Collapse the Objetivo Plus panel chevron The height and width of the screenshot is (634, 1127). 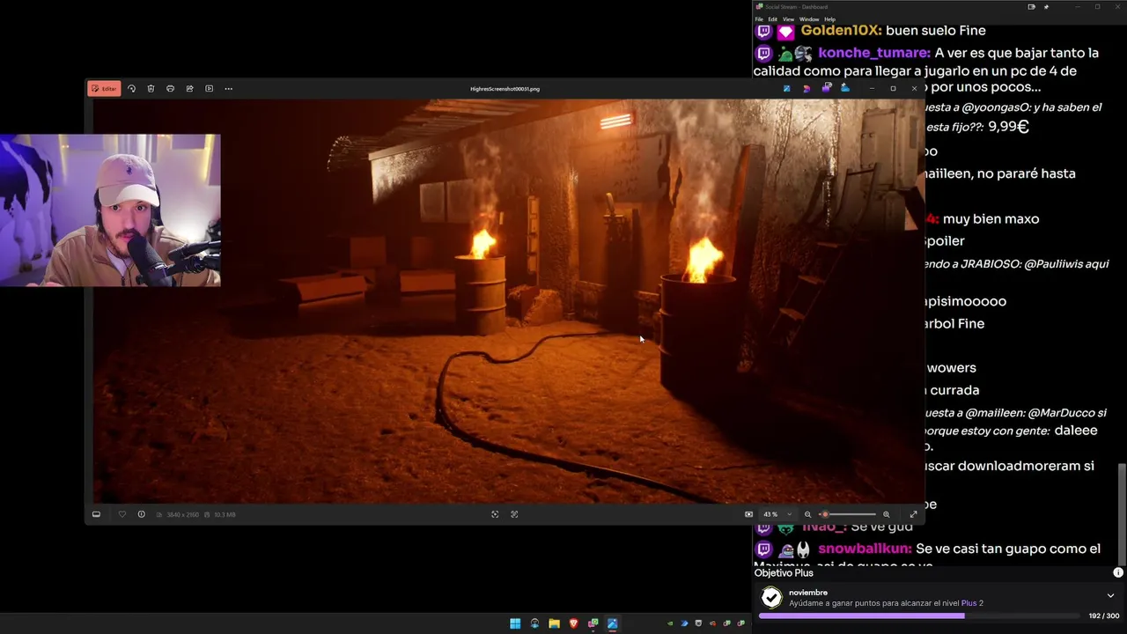click(x=1110, y=595)
